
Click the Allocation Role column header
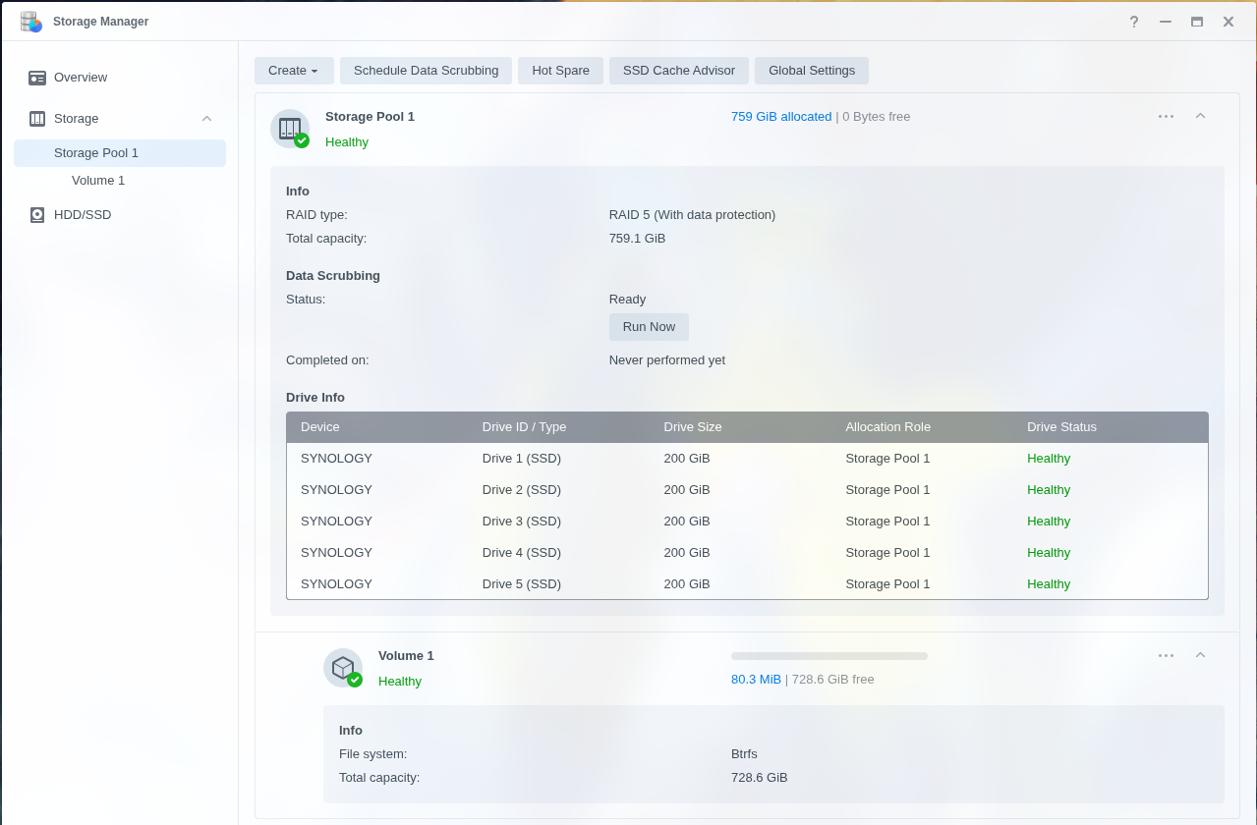coord(922,427)
